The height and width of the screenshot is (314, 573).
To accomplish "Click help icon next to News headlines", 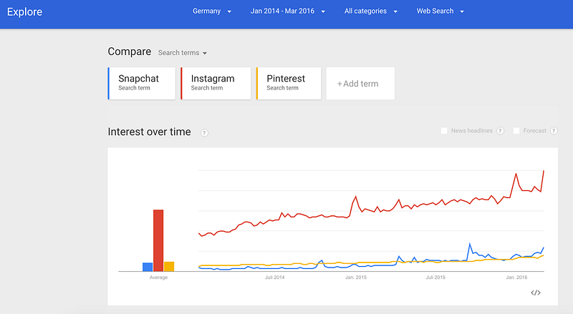I will click(500, 131).
